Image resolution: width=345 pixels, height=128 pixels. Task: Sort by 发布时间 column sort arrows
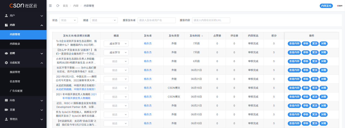[202, 36]
